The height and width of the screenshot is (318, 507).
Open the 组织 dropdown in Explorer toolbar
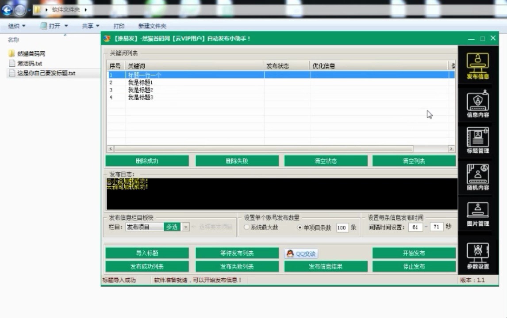(15, 26)
